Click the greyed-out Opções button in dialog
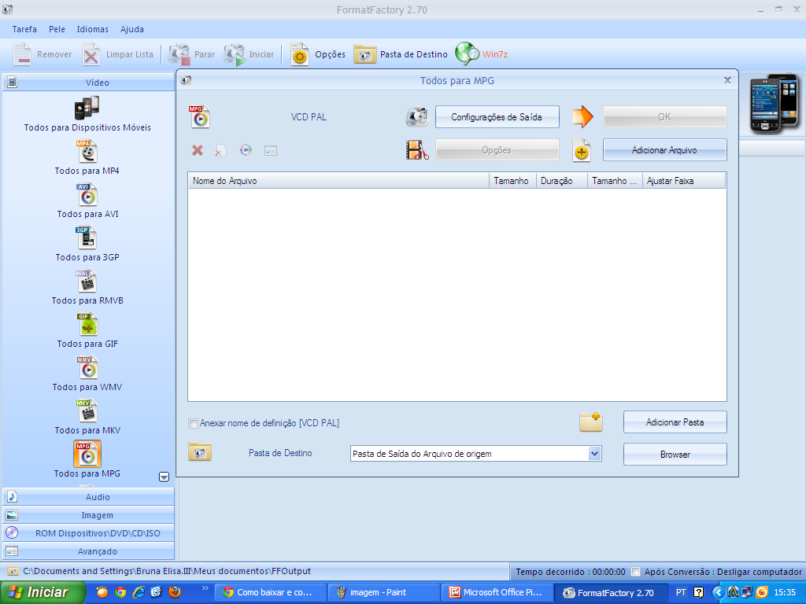Screen dimensions: 806x604 [497, 150]
